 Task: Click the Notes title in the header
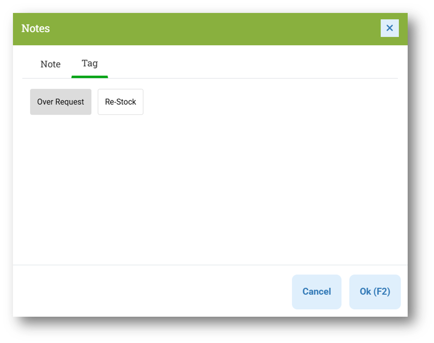(36, 28)
